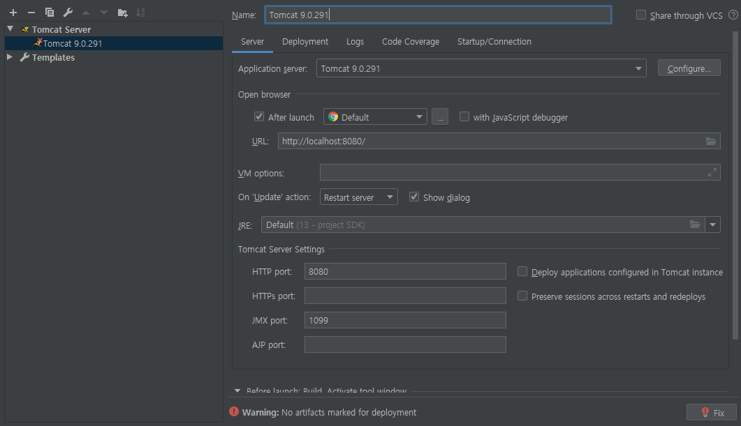The height and width of the screenshot is (426, 741).
Task: Expand Templates tree node
Action: 10,57
